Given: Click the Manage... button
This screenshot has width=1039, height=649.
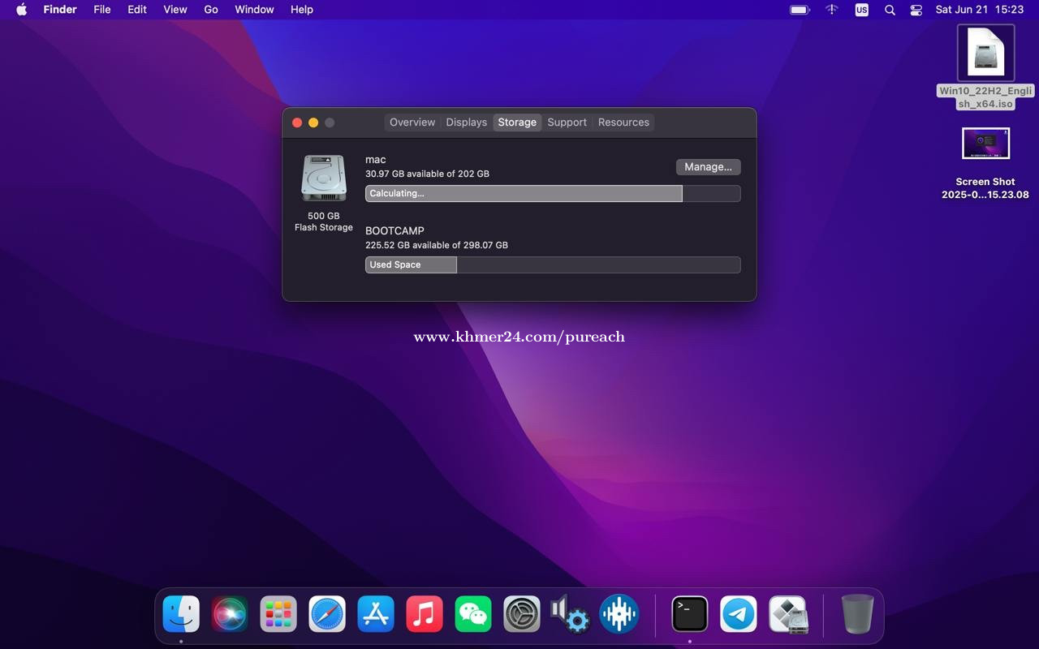Looking at the screenshot, I should (708, 167).
